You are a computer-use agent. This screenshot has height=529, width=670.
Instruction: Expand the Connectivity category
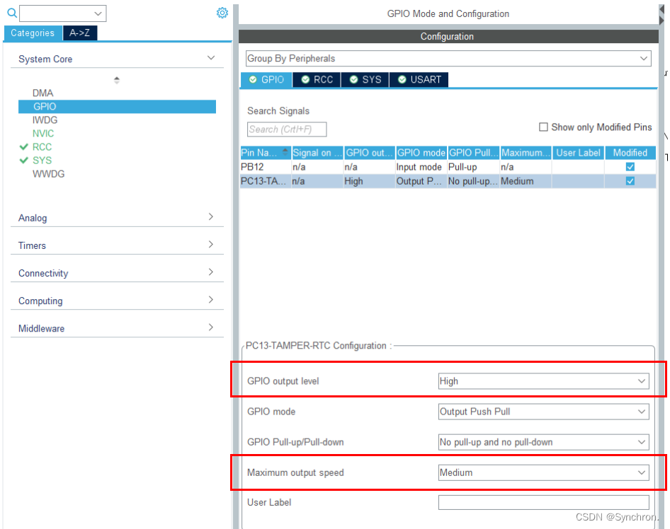pyautogui.click(x=117, y=273)
